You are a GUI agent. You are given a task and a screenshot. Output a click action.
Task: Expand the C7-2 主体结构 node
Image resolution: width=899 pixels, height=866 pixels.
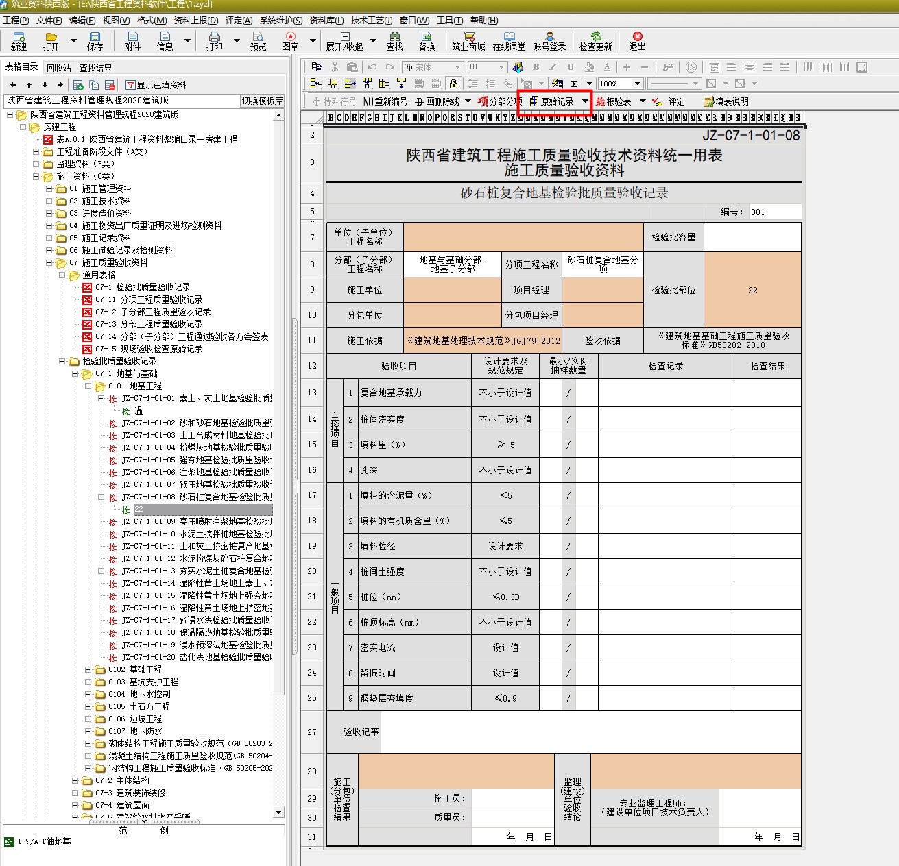75,780
